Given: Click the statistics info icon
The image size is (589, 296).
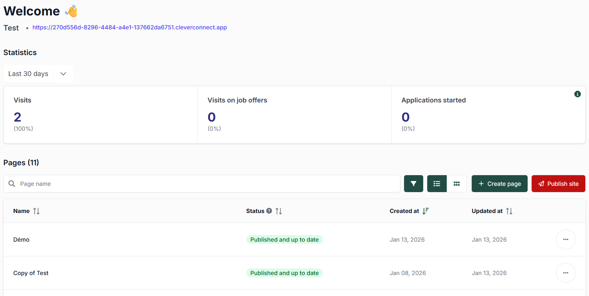Looking at the screenshot, I should click(577, 94).
